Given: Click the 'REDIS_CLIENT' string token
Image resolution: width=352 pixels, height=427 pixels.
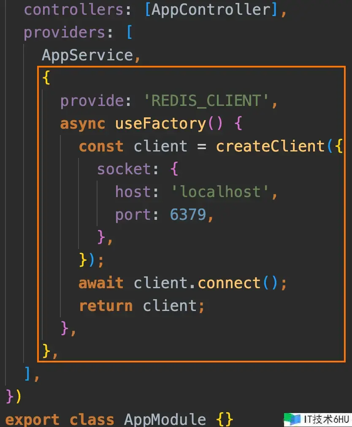Looking at the screenshot, I should (206, 101).
